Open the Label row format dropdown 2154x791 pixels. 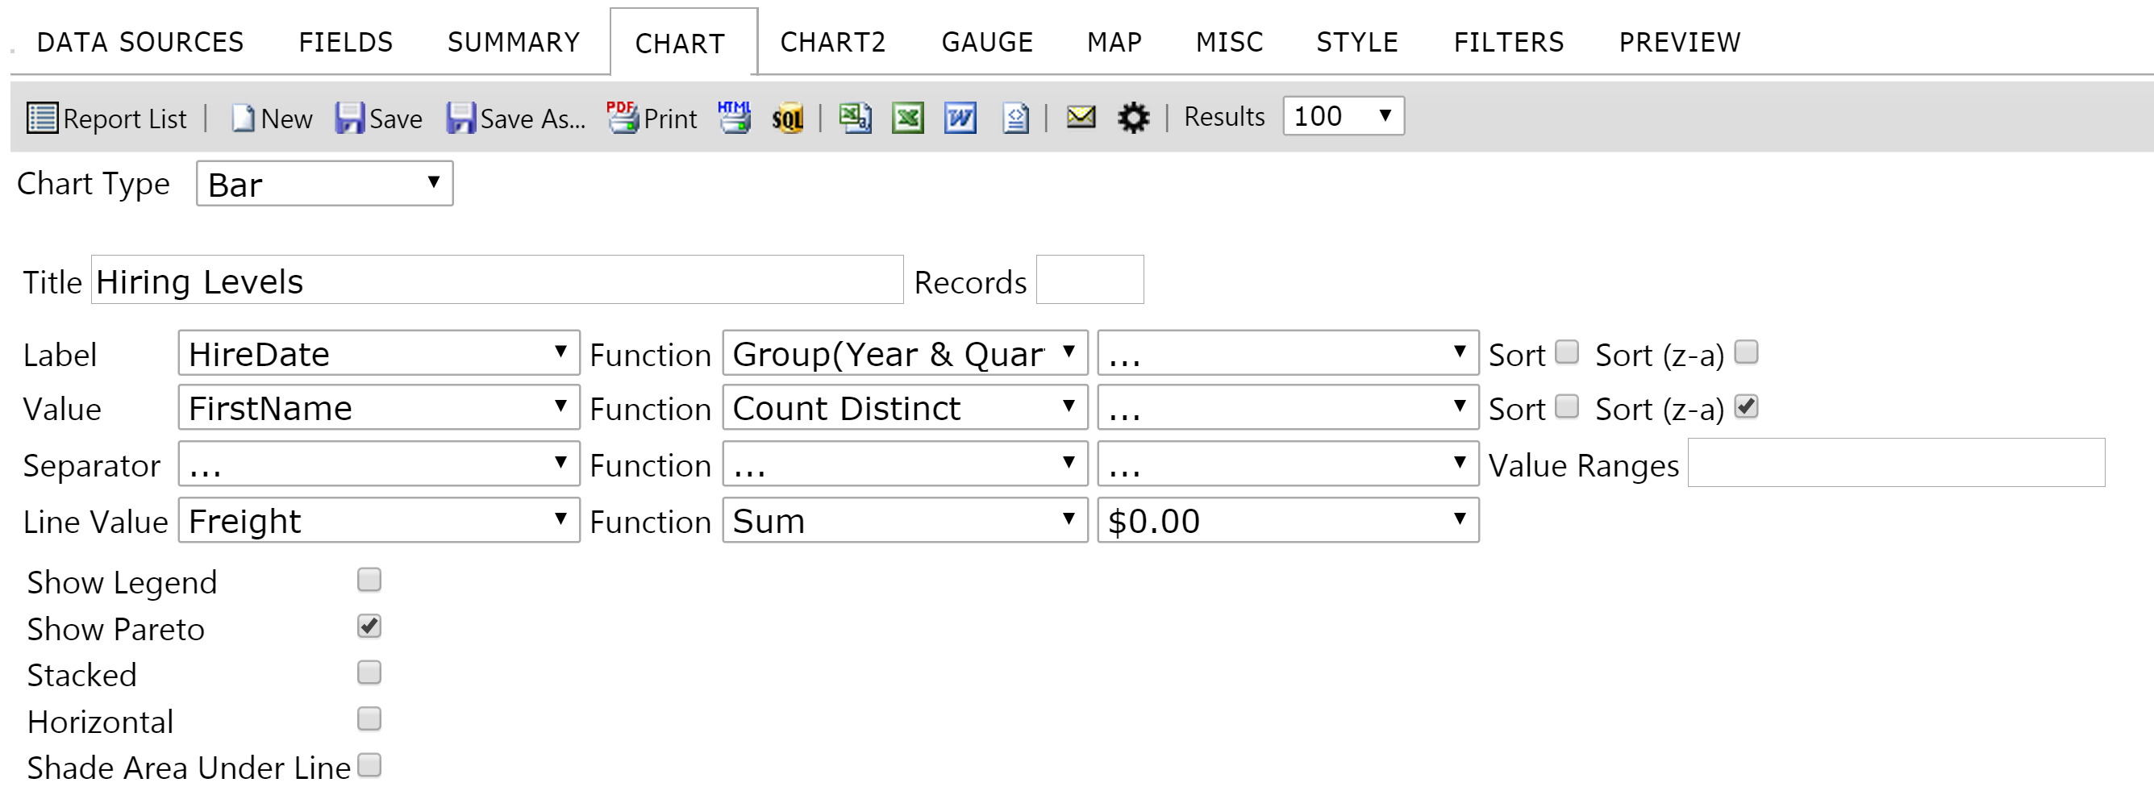[x=1288, y=353]
